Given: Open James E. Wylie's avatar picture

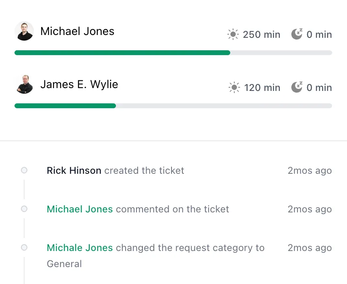Looking at the screenshot, I should pyautogui.click(x=24, y=84).
